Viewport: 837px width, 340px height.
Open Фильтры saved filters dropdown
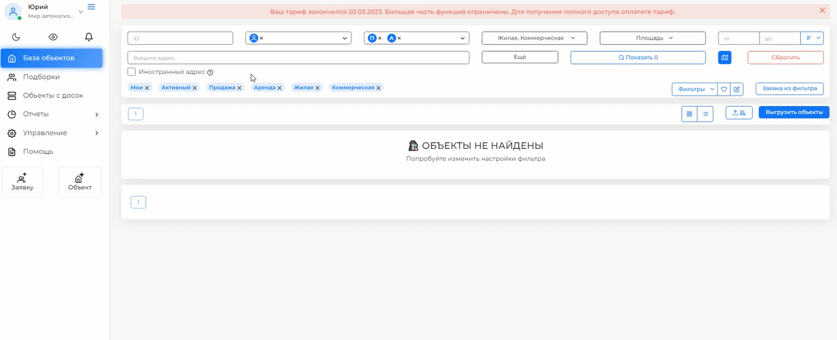[695, 89]
